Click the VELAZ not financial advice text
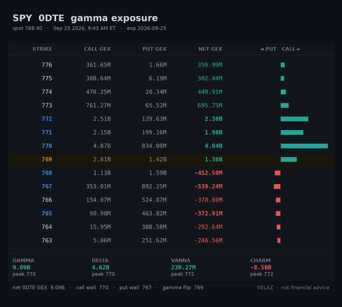This screenshot has height=307, width=342. coord(293,288)
